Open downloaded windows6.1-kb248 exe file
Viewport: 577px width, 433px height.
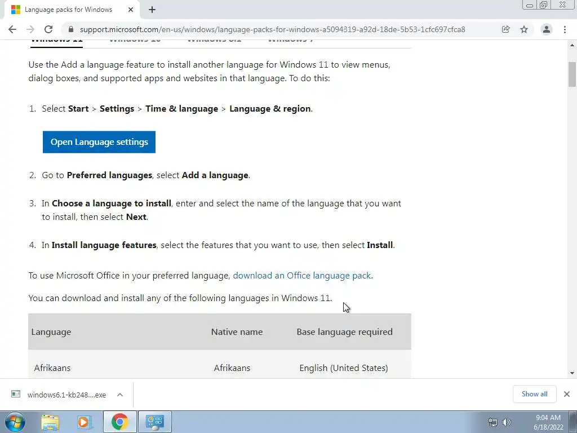click(x=66, y=395)
